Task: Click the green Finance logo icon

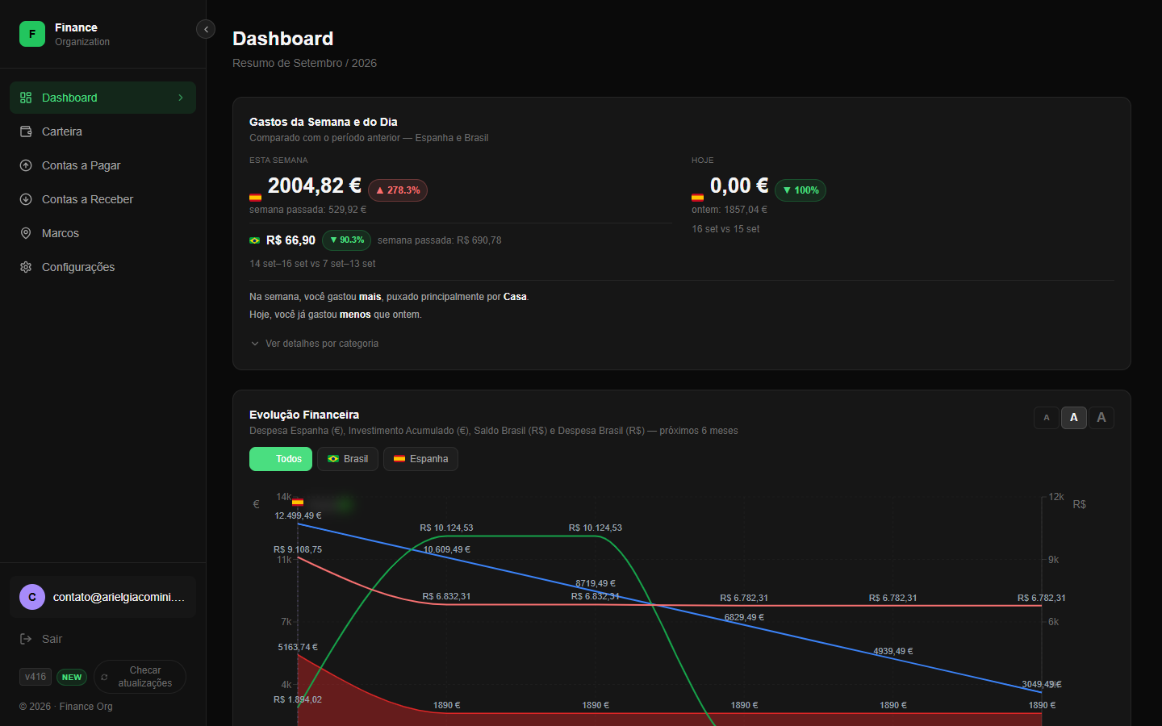Action: click(x=32, y=34)
